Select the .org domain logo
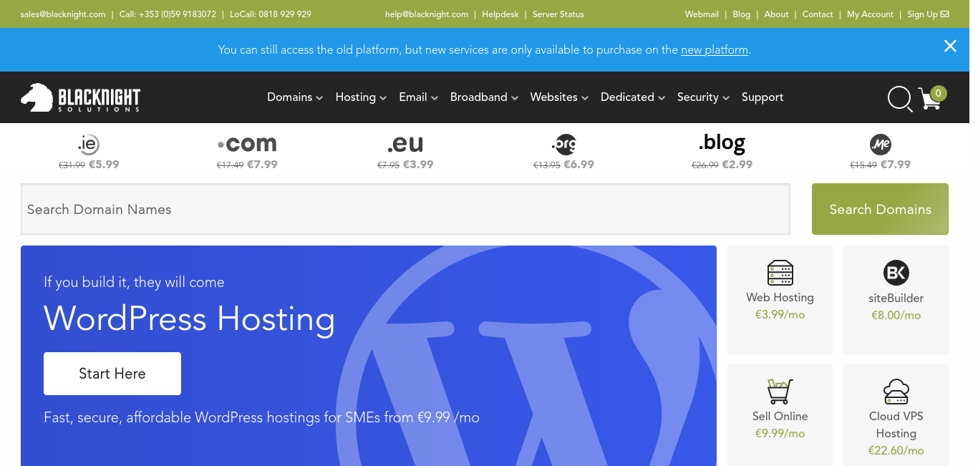 pos(563,145)
